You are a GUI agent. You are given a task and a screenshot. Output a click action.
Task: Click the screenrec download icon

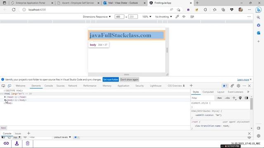tap(17, 143)
